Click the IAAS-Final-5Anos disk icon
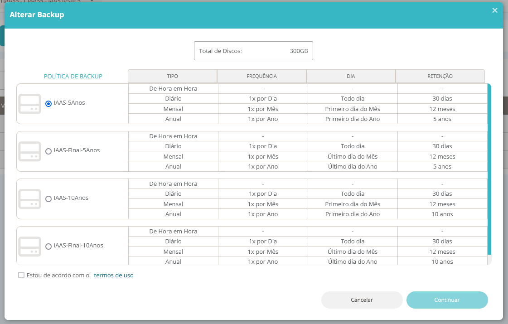 point(30,151)
